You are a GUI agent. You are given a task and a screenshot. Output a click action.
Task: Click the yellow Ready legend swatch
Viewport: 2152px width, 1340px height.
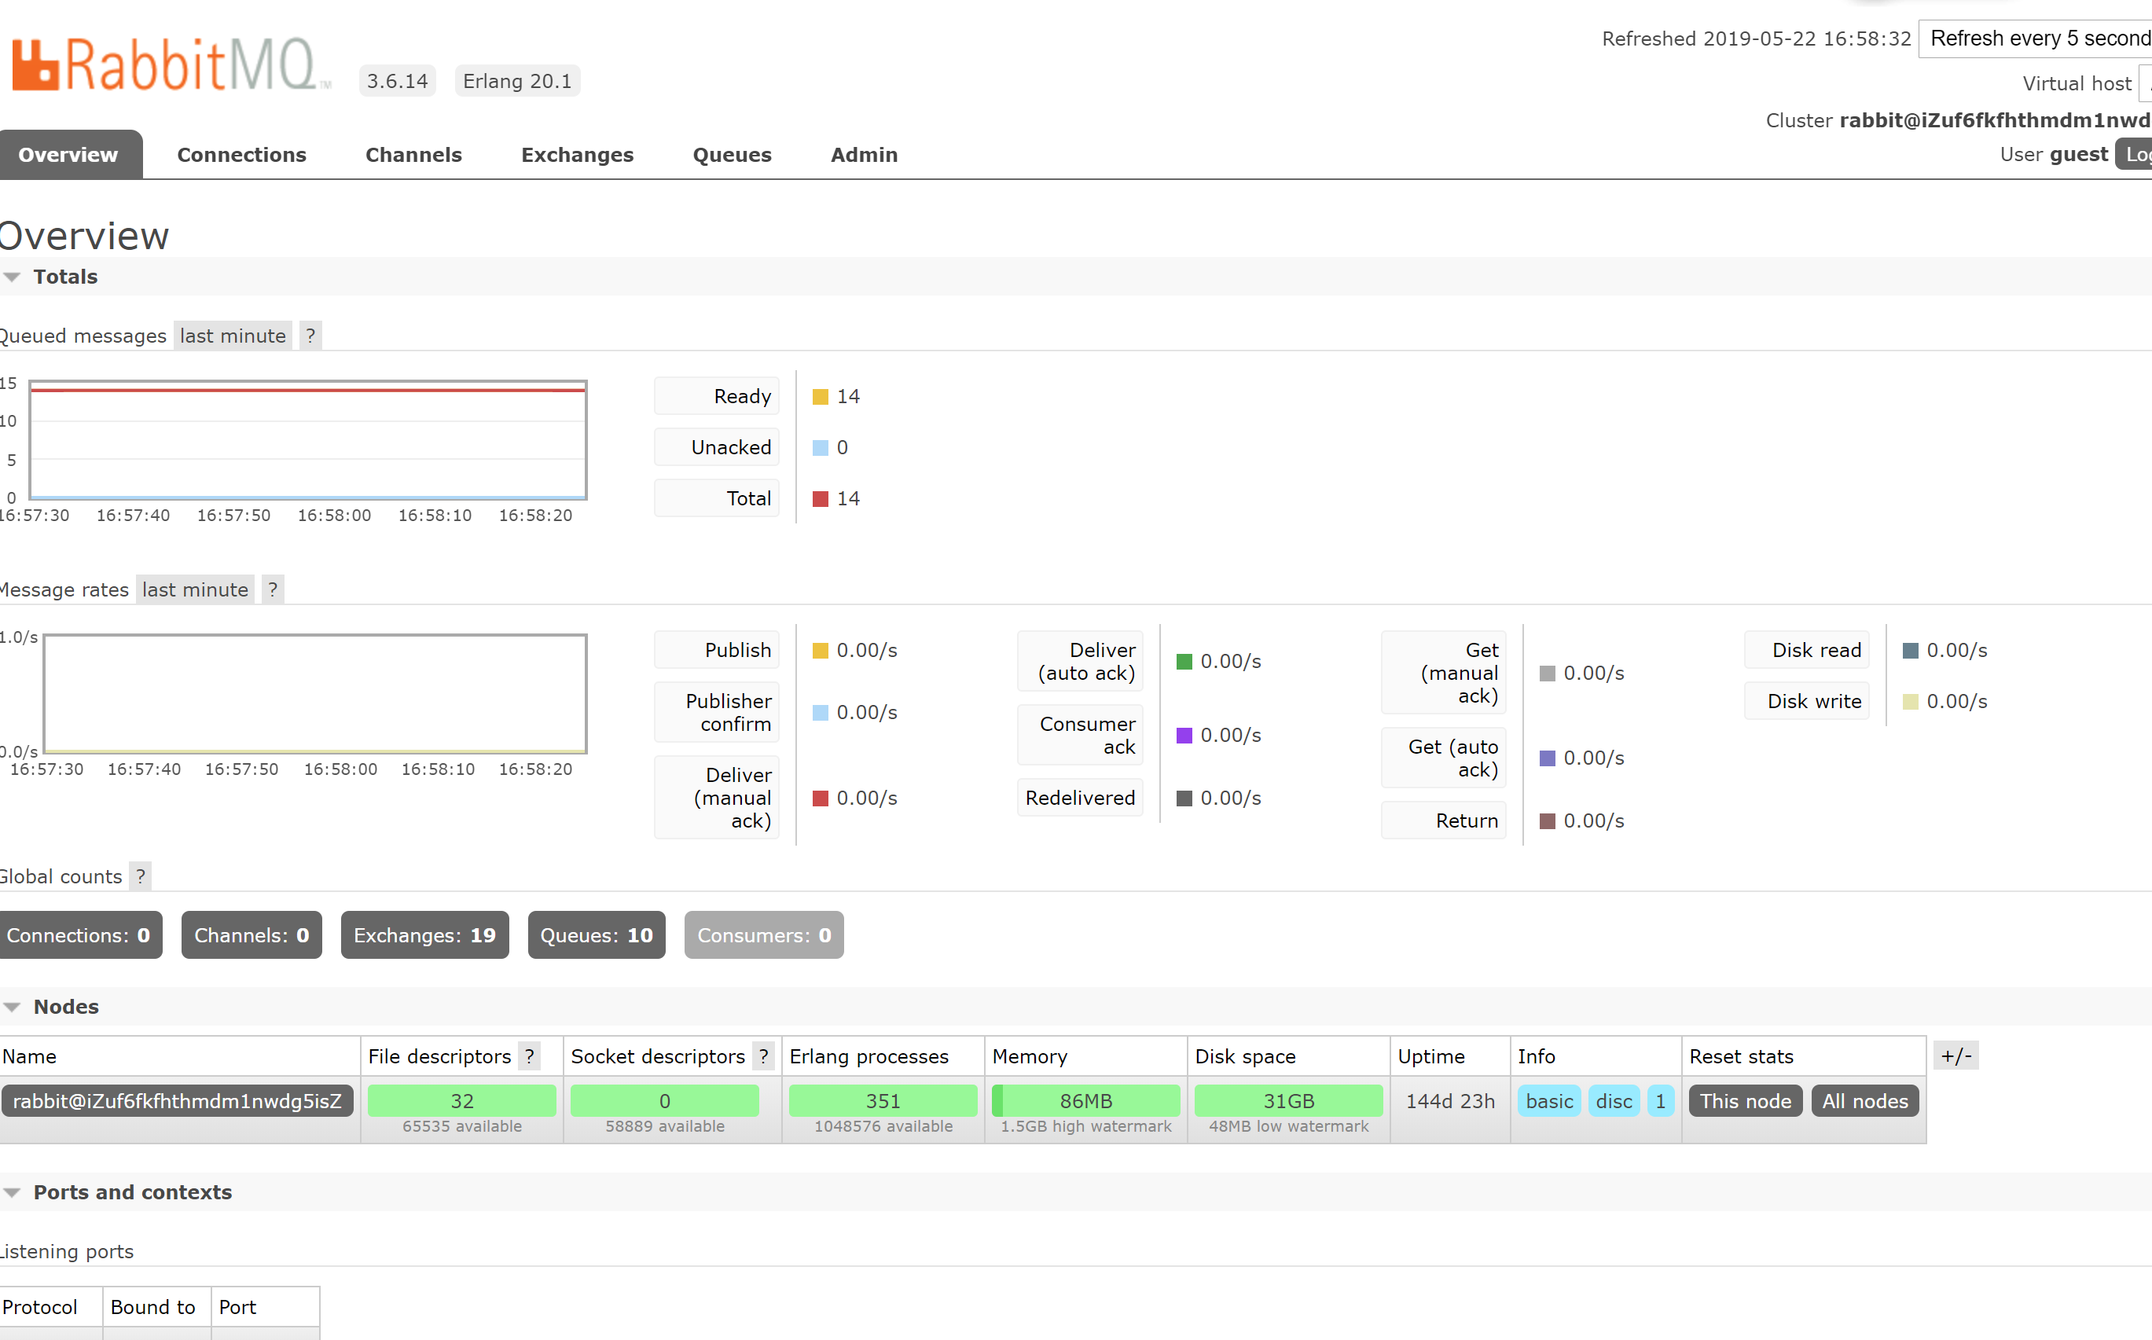pyautogui.click(x=821, y=397)
